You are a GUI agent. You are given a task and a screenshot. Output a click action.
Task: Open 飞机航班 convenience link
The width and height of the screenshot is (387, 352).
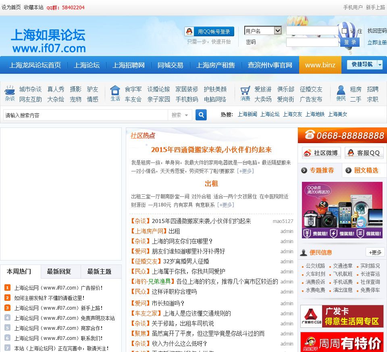(343, 274)
